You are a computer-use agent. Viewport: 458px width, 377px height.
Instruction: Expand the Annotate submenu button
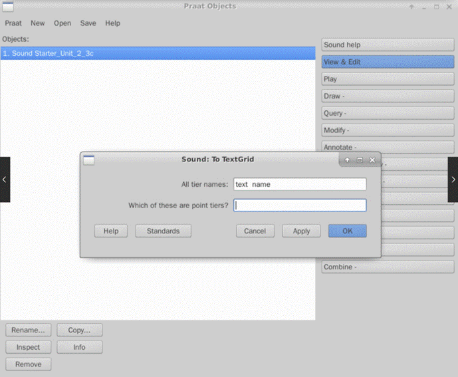pos(388,147)
